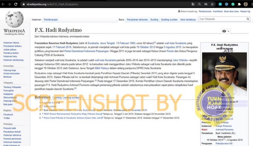The image size is (253, 146).
Task: Follow the Persis link
Action: click(170, 51)
